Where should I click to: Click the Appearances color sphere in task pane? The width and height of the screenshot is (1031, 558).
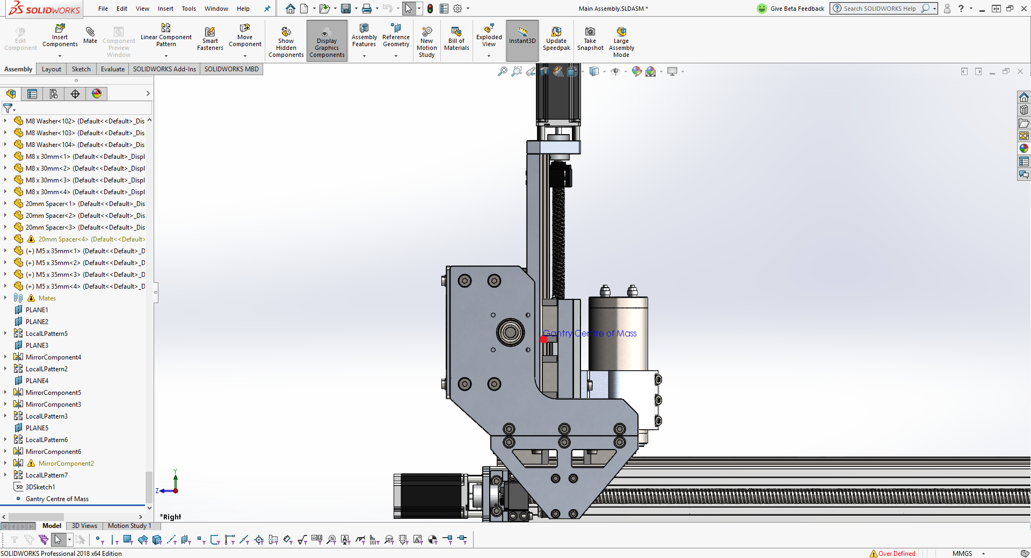(1024, 149)
